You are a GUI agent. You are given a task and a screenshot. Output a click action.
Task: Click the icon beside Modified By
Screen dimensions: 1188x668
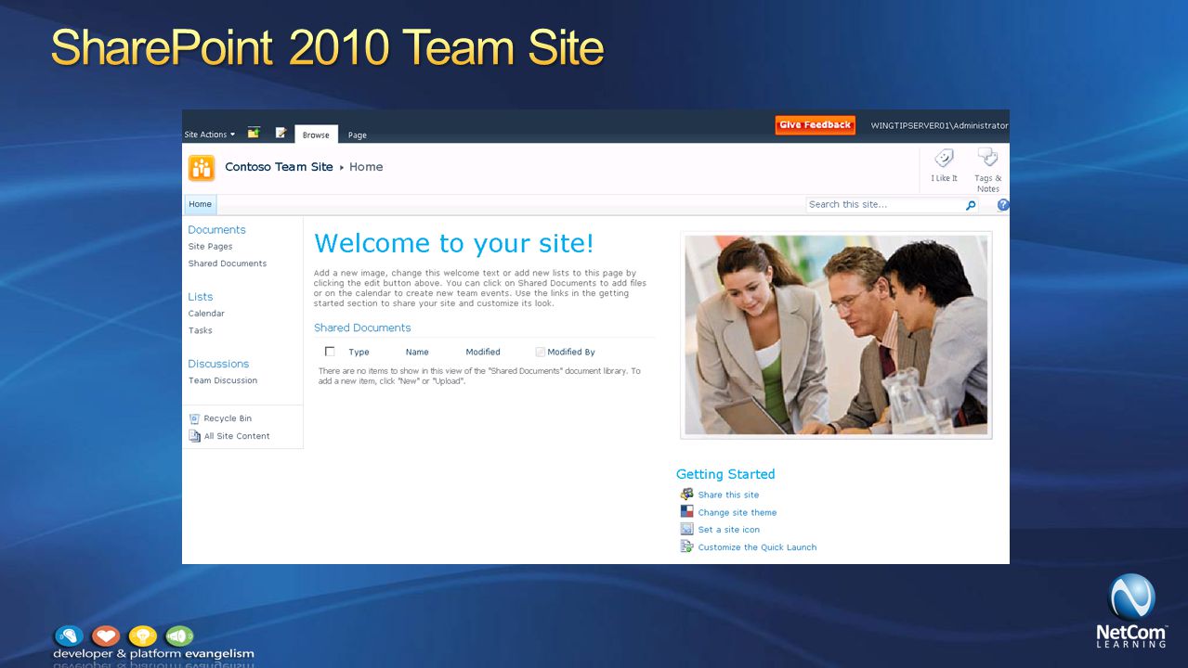541,352
